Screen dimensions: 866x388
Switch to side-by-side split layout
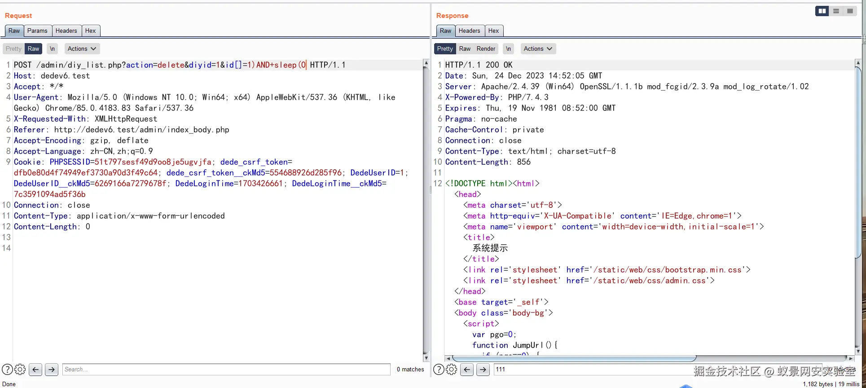(x=822, y=11)
